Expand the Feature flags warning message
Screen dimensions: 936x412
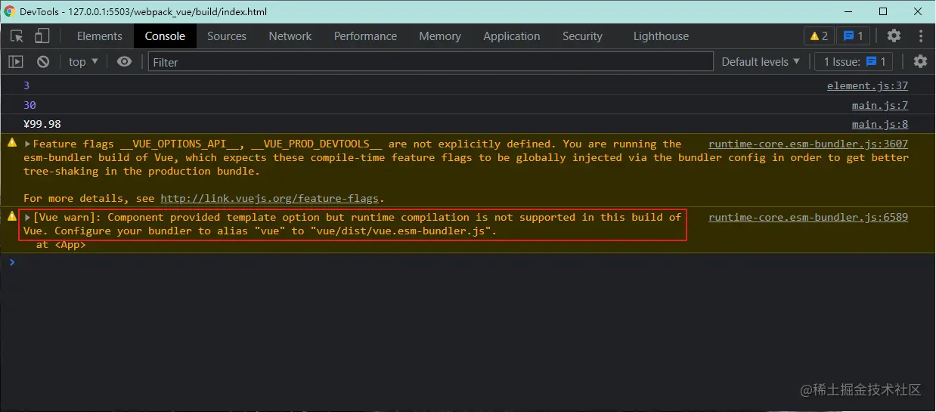coord(28,144)
